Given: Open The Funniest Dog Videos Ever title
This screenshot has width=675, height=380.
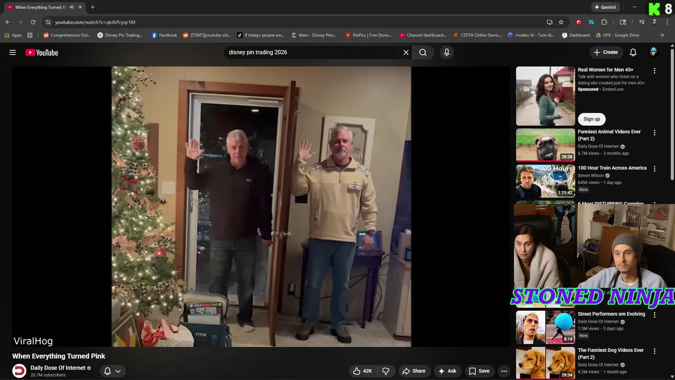Looking at the screenshot, I should [x=611, y=354].
